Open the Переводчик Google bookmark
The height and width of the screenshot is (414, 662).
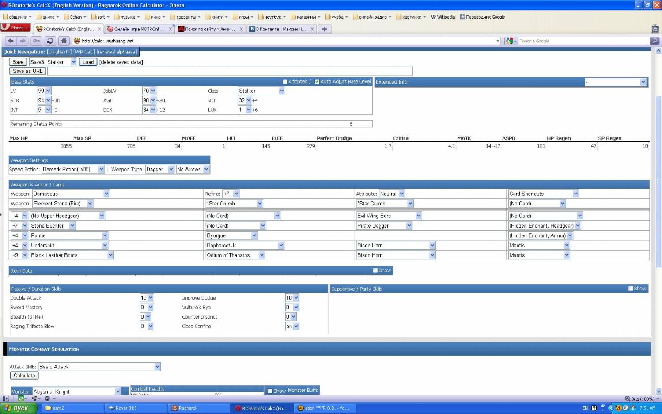(482, 17)
